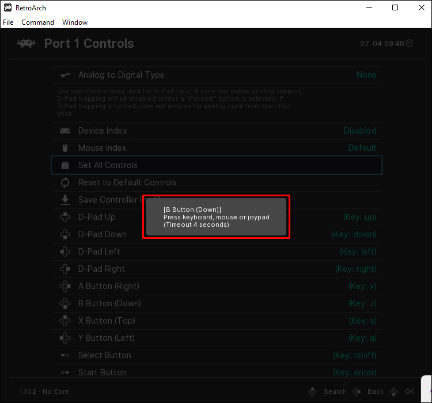Click the D-Pad Right binding (Key: right)

356,269
